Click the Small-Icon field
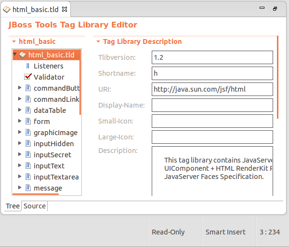The width and height of the screenshot is (289, 247). coord(212,121)
